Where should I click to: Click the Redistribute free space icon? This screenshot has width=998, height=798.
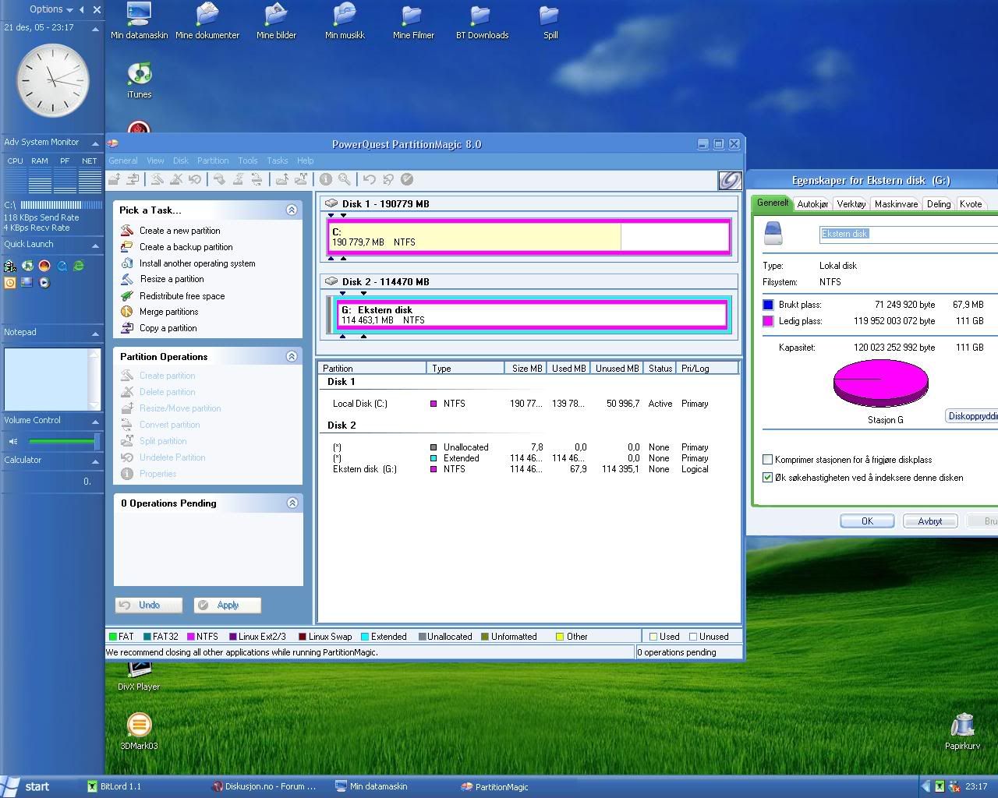[x=127, y=296]
